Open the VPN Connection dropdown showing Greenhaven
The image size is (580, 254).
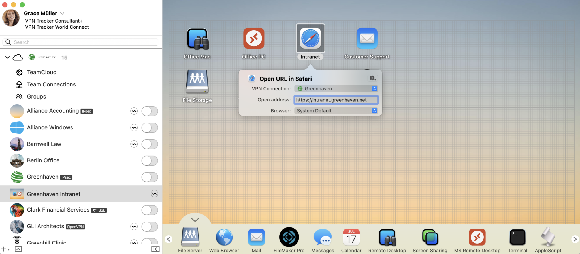pos(336,89)
